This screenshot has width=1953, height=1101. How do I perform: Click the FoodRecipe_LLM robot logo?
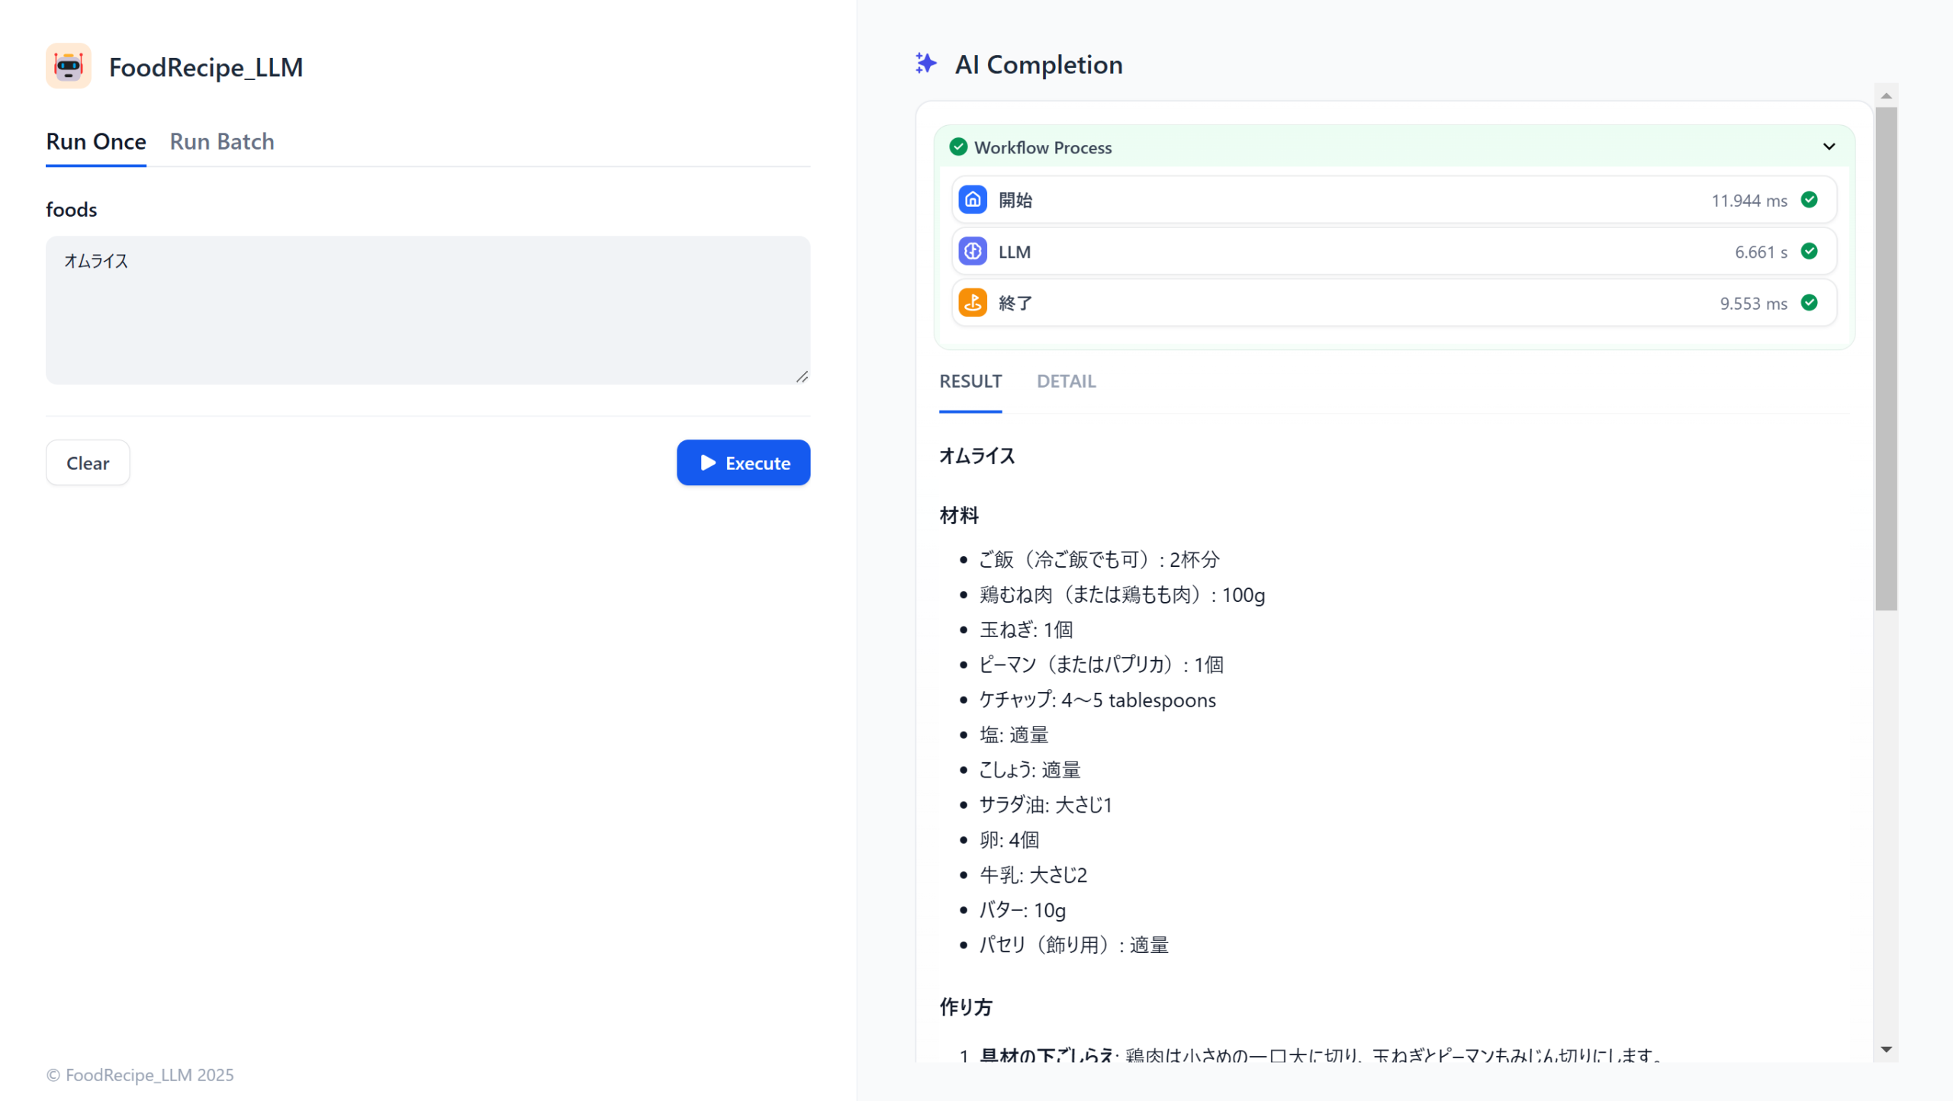click(68, 66)
